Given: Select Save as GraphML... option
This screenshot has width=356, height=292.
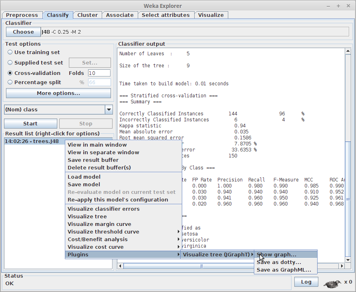Looking at the screenshot, I should click(x=286, y=270).
